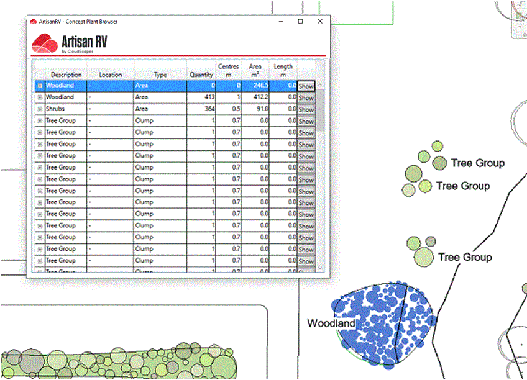Sort by the Description column header
Viewport: 527px width, 380px height.
pos(66,75)
